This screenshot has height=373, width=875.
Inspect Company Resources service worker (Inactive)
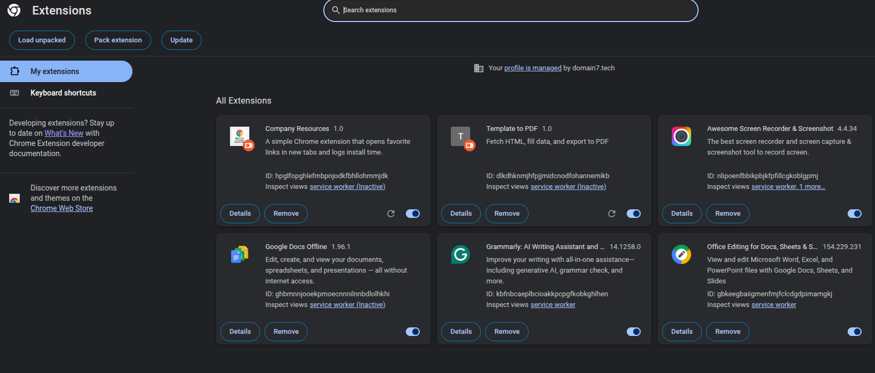click(347, 187)
